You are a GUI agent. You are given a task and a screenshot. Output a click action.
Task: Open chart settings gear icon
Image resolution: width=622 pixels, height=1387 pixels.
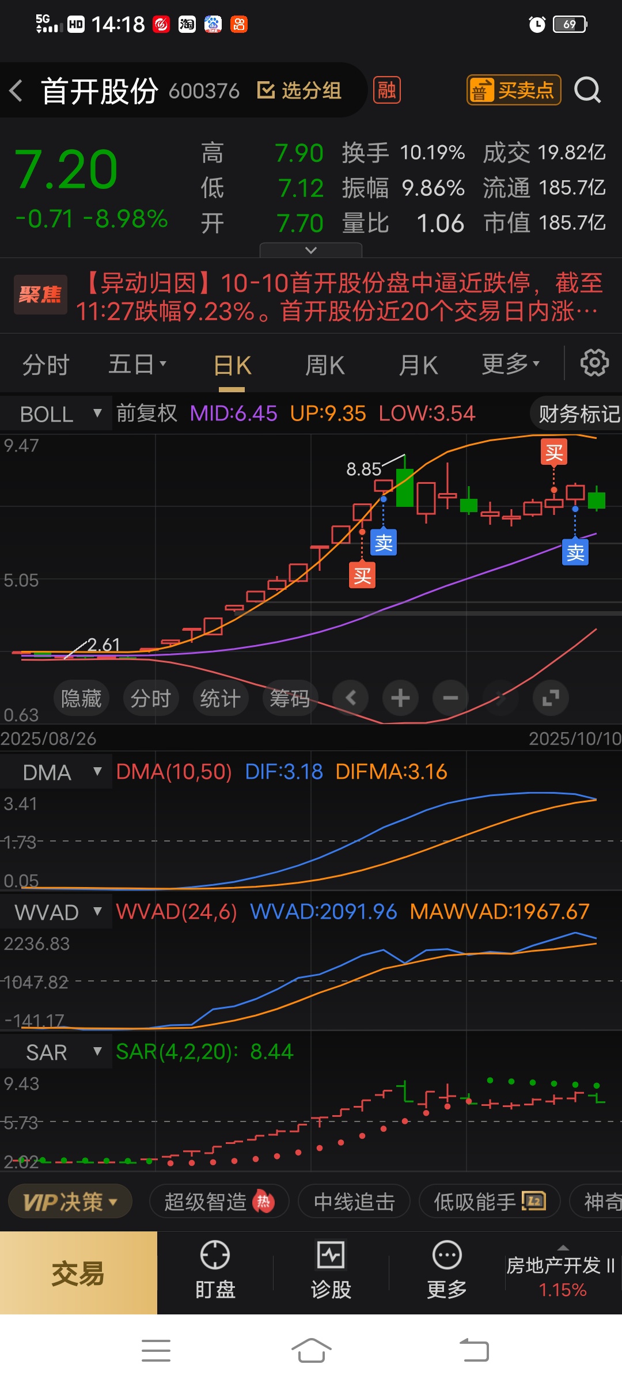point(594,363)
